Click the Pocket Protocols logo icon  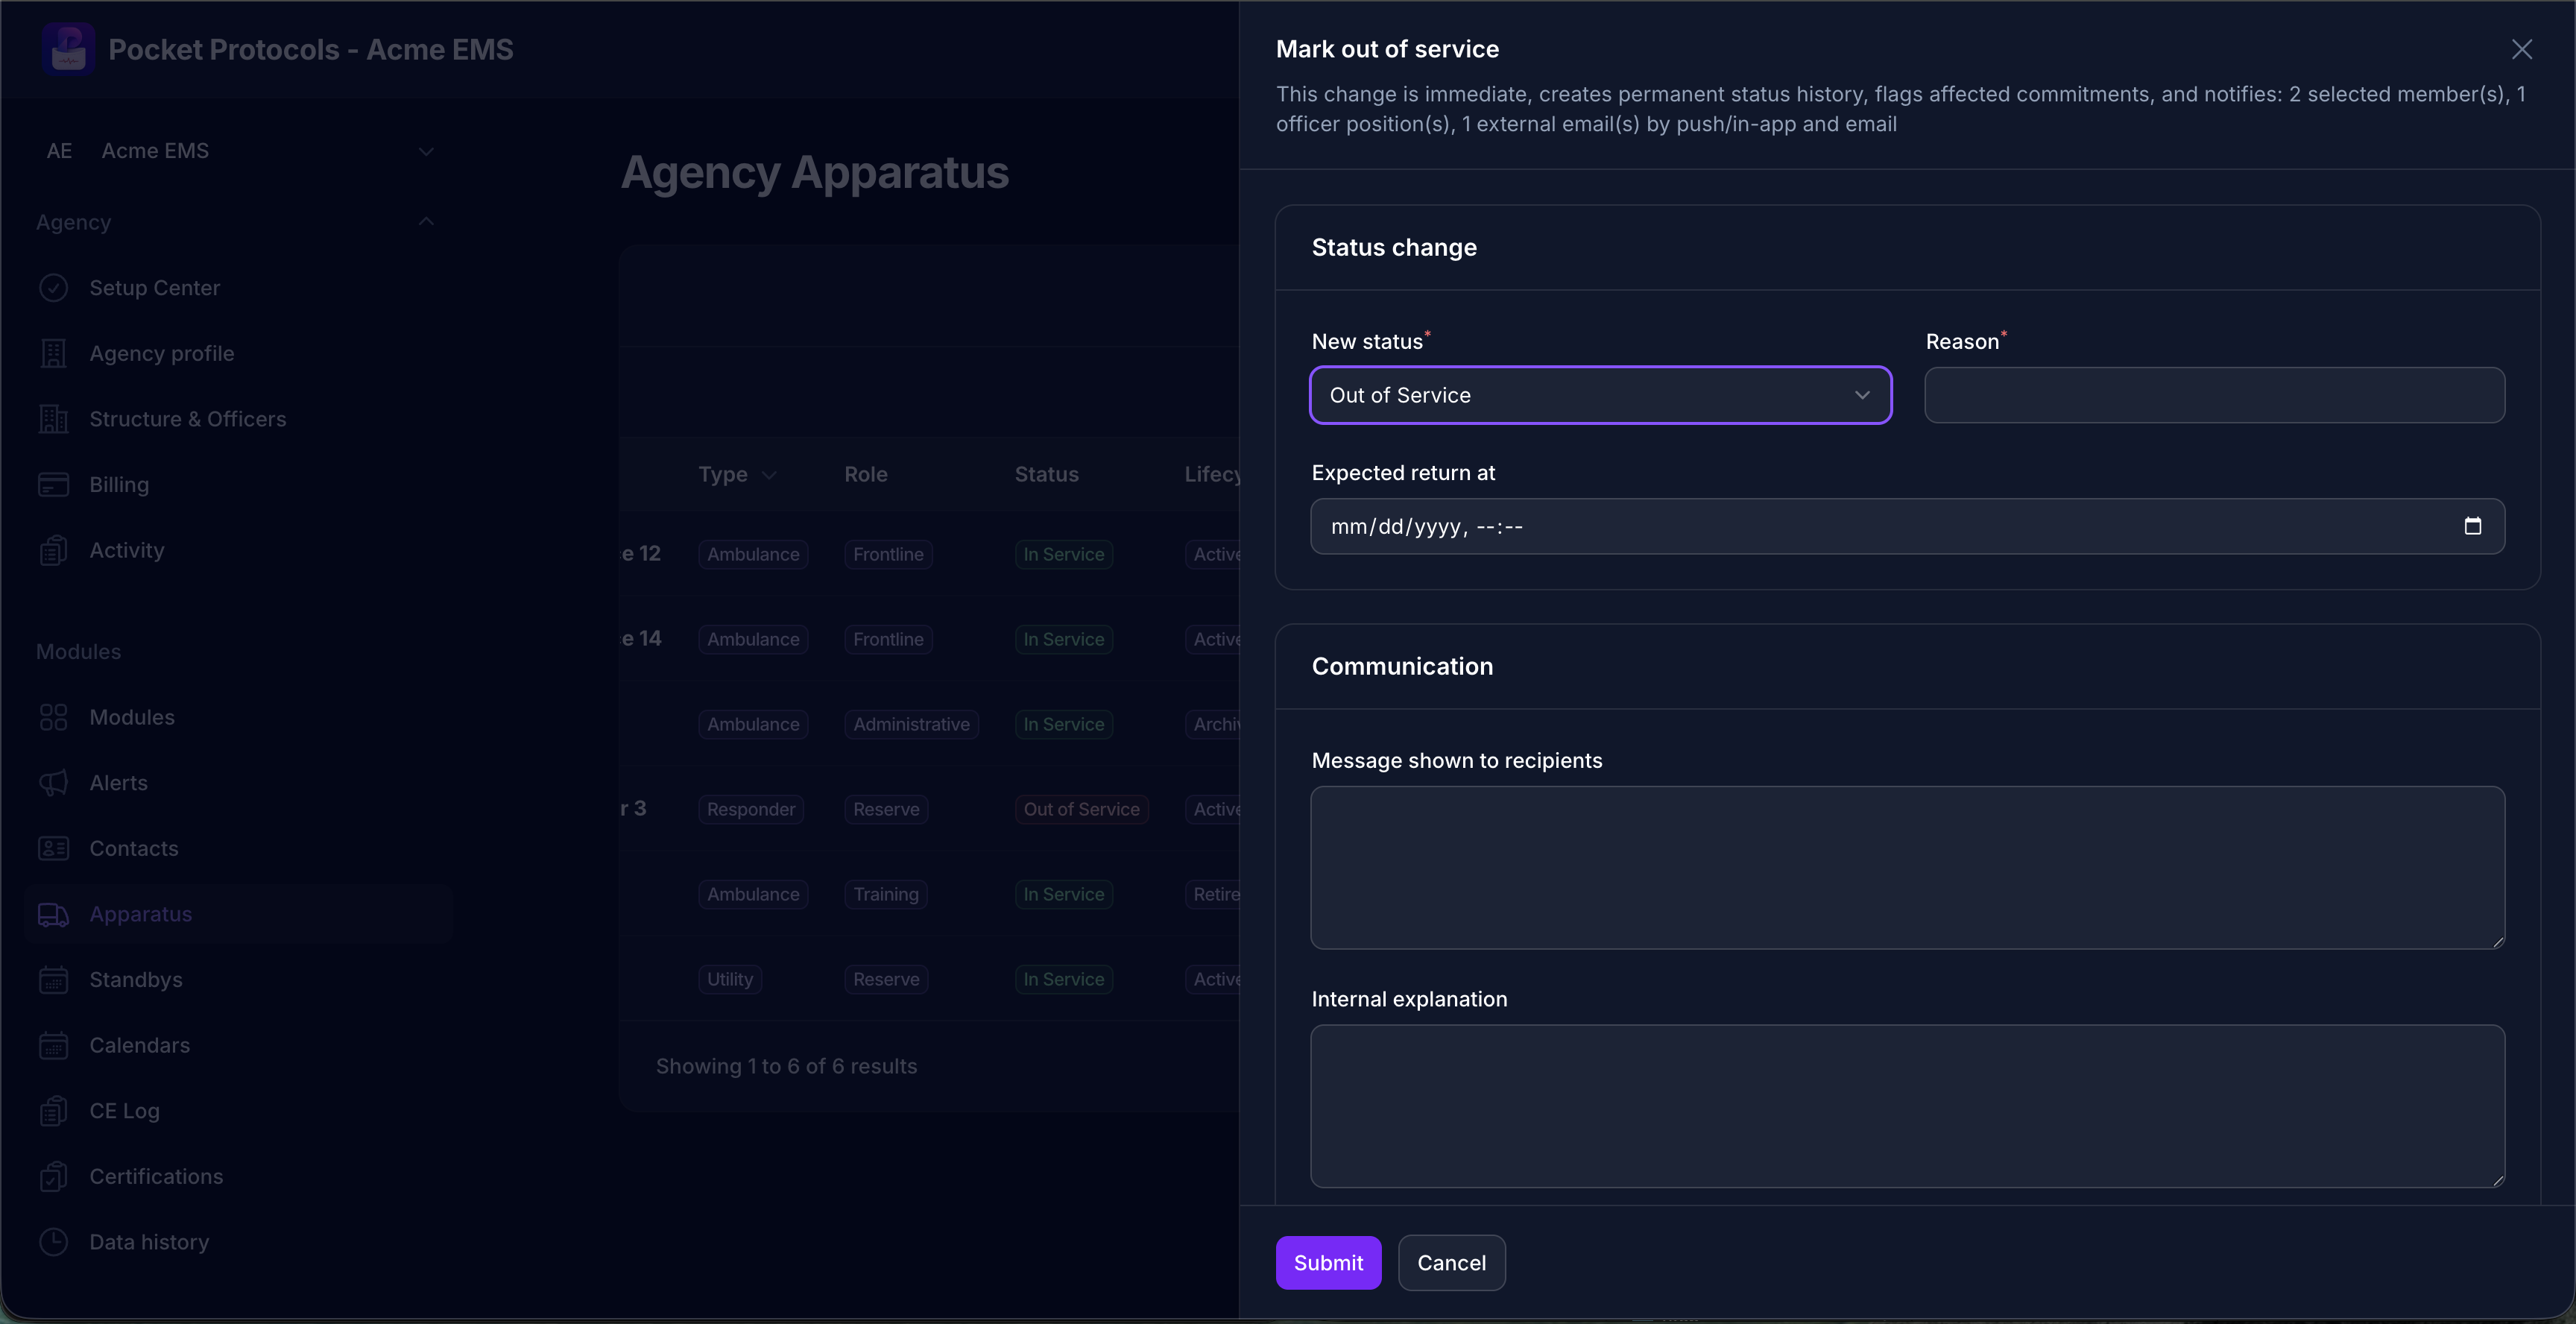click(68, 49)
